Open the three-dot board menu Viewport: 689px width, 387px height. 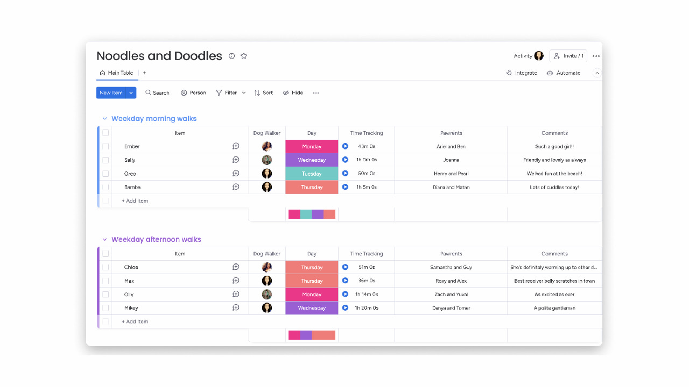(596, 56)
